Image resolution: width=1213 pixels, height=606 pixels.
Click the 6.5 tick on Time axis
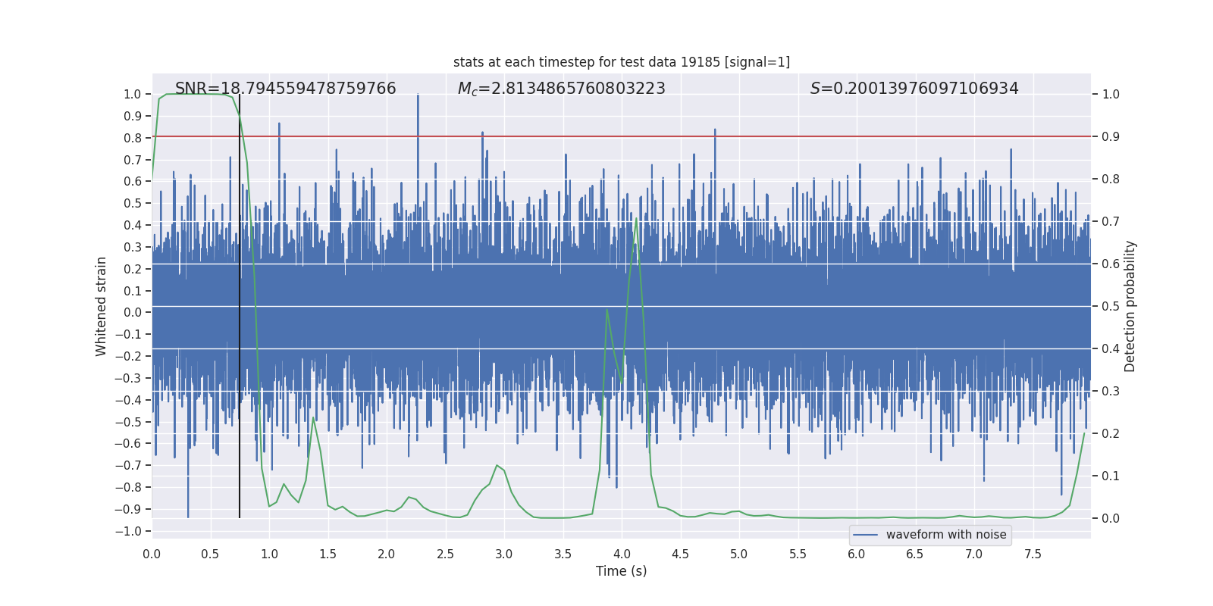[916, 554]
